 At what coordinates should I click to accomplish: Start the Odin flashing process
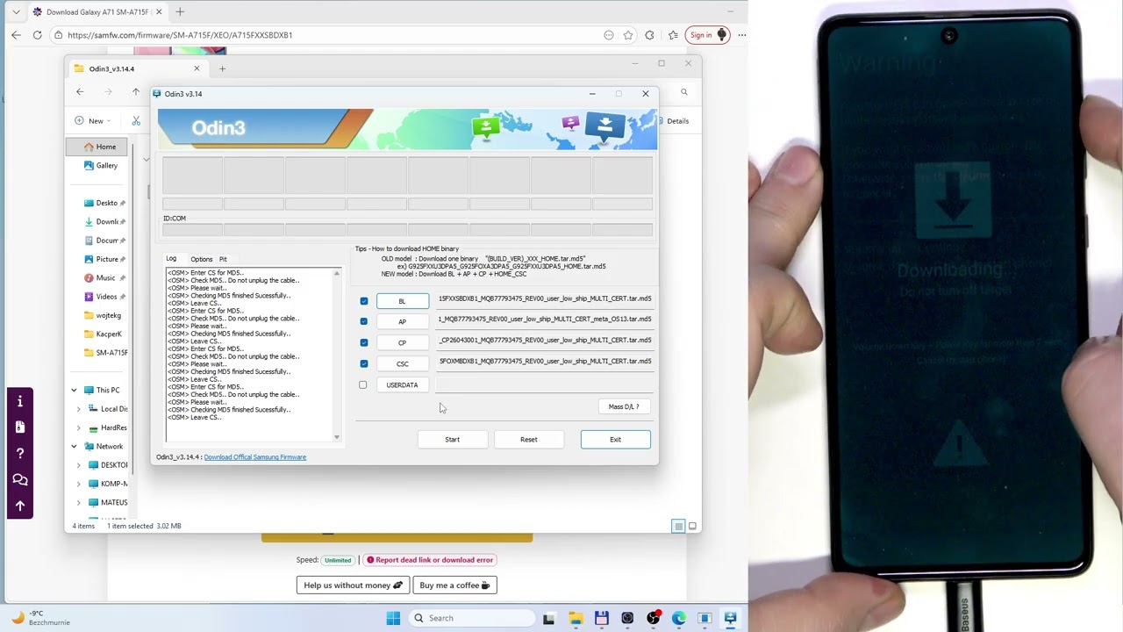[x=452, y=439]
